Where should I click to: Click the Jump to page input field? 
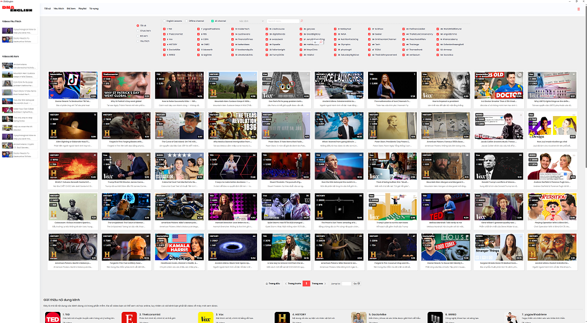coord(345,283)
